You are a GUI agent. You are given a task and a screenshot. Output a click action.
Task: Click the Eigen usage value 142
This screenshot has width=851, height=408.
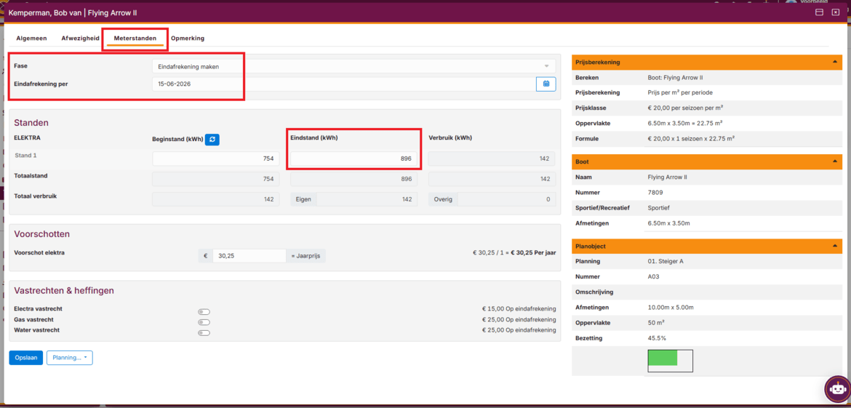[x=367, y=199]
